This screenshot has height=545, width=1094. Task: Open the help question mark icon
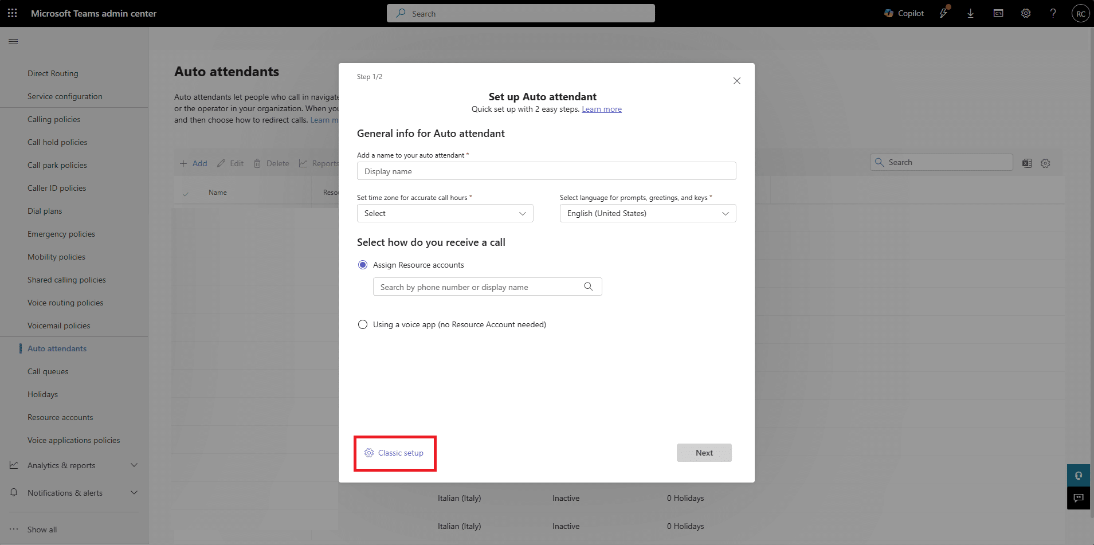coord(1053,13)
